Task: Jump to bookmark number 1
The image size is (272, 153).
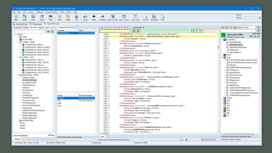Action: click(x=105, y=27)
